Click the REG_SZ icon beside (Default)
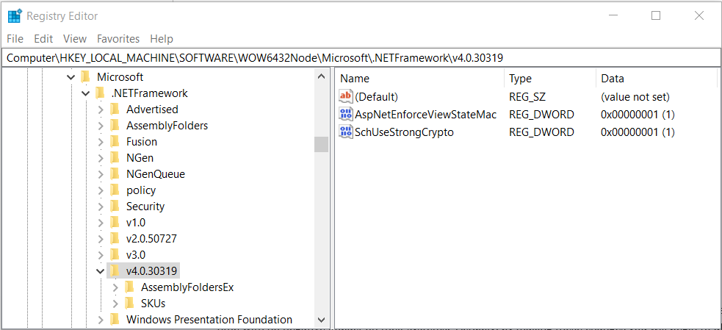The width and height of the screenshot is (722, 330). [346, 96]
